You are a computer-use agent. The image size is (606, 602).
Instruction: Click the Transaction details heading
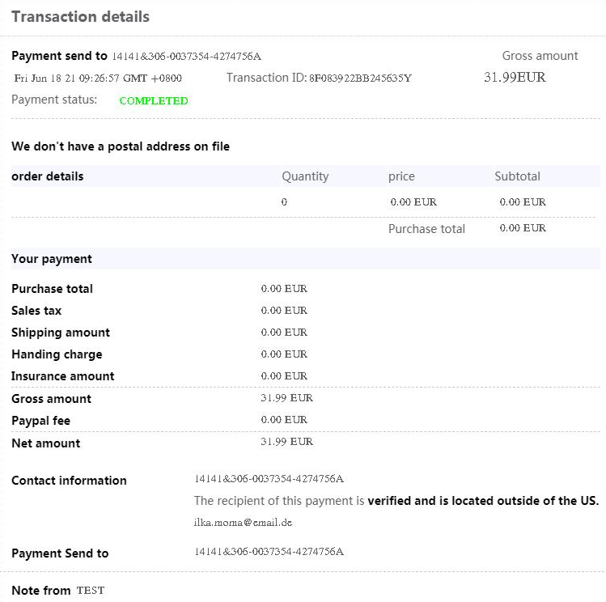coord(80,17)
